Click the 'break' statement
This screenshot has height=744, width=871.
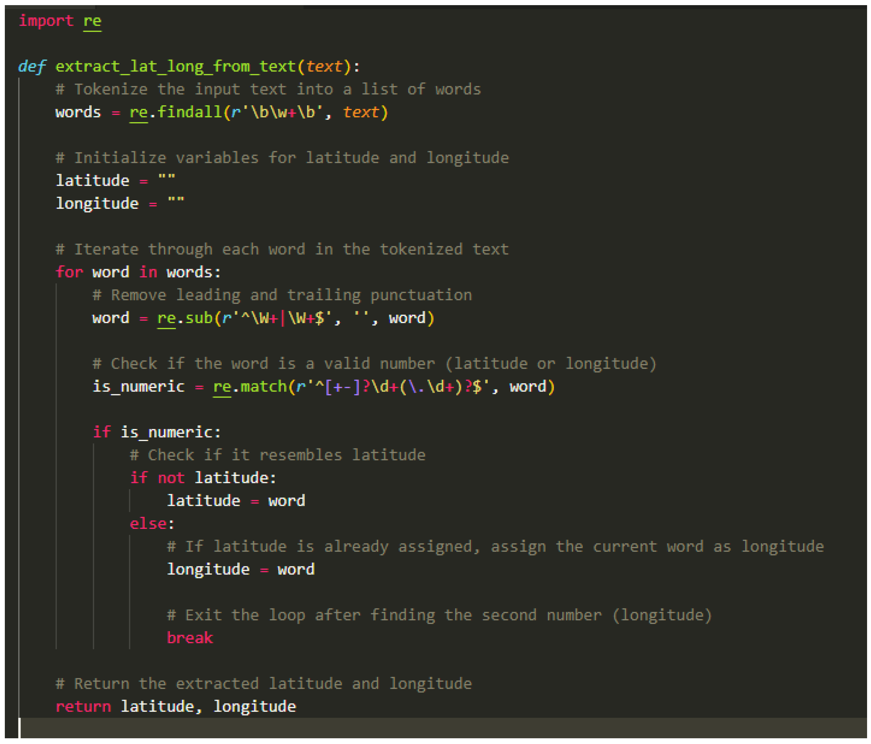tap(190, 638)
